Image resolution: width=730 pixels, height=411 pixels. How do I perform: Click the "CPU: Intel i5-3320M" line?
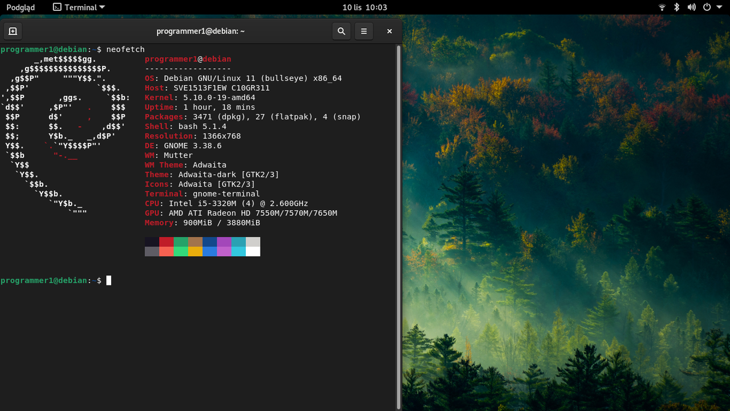pyautogui.click(x=226, y=204)
